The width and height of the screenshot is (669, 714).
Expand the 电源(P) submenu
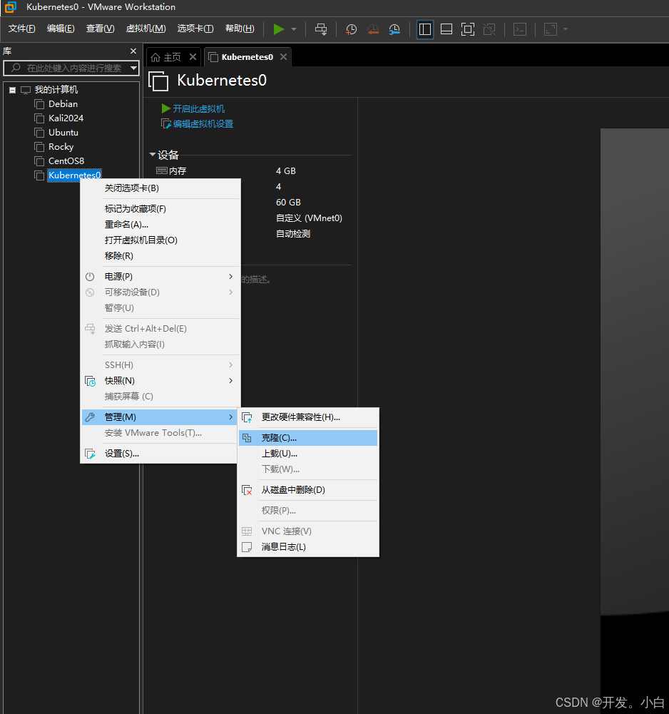pos(160,277)
